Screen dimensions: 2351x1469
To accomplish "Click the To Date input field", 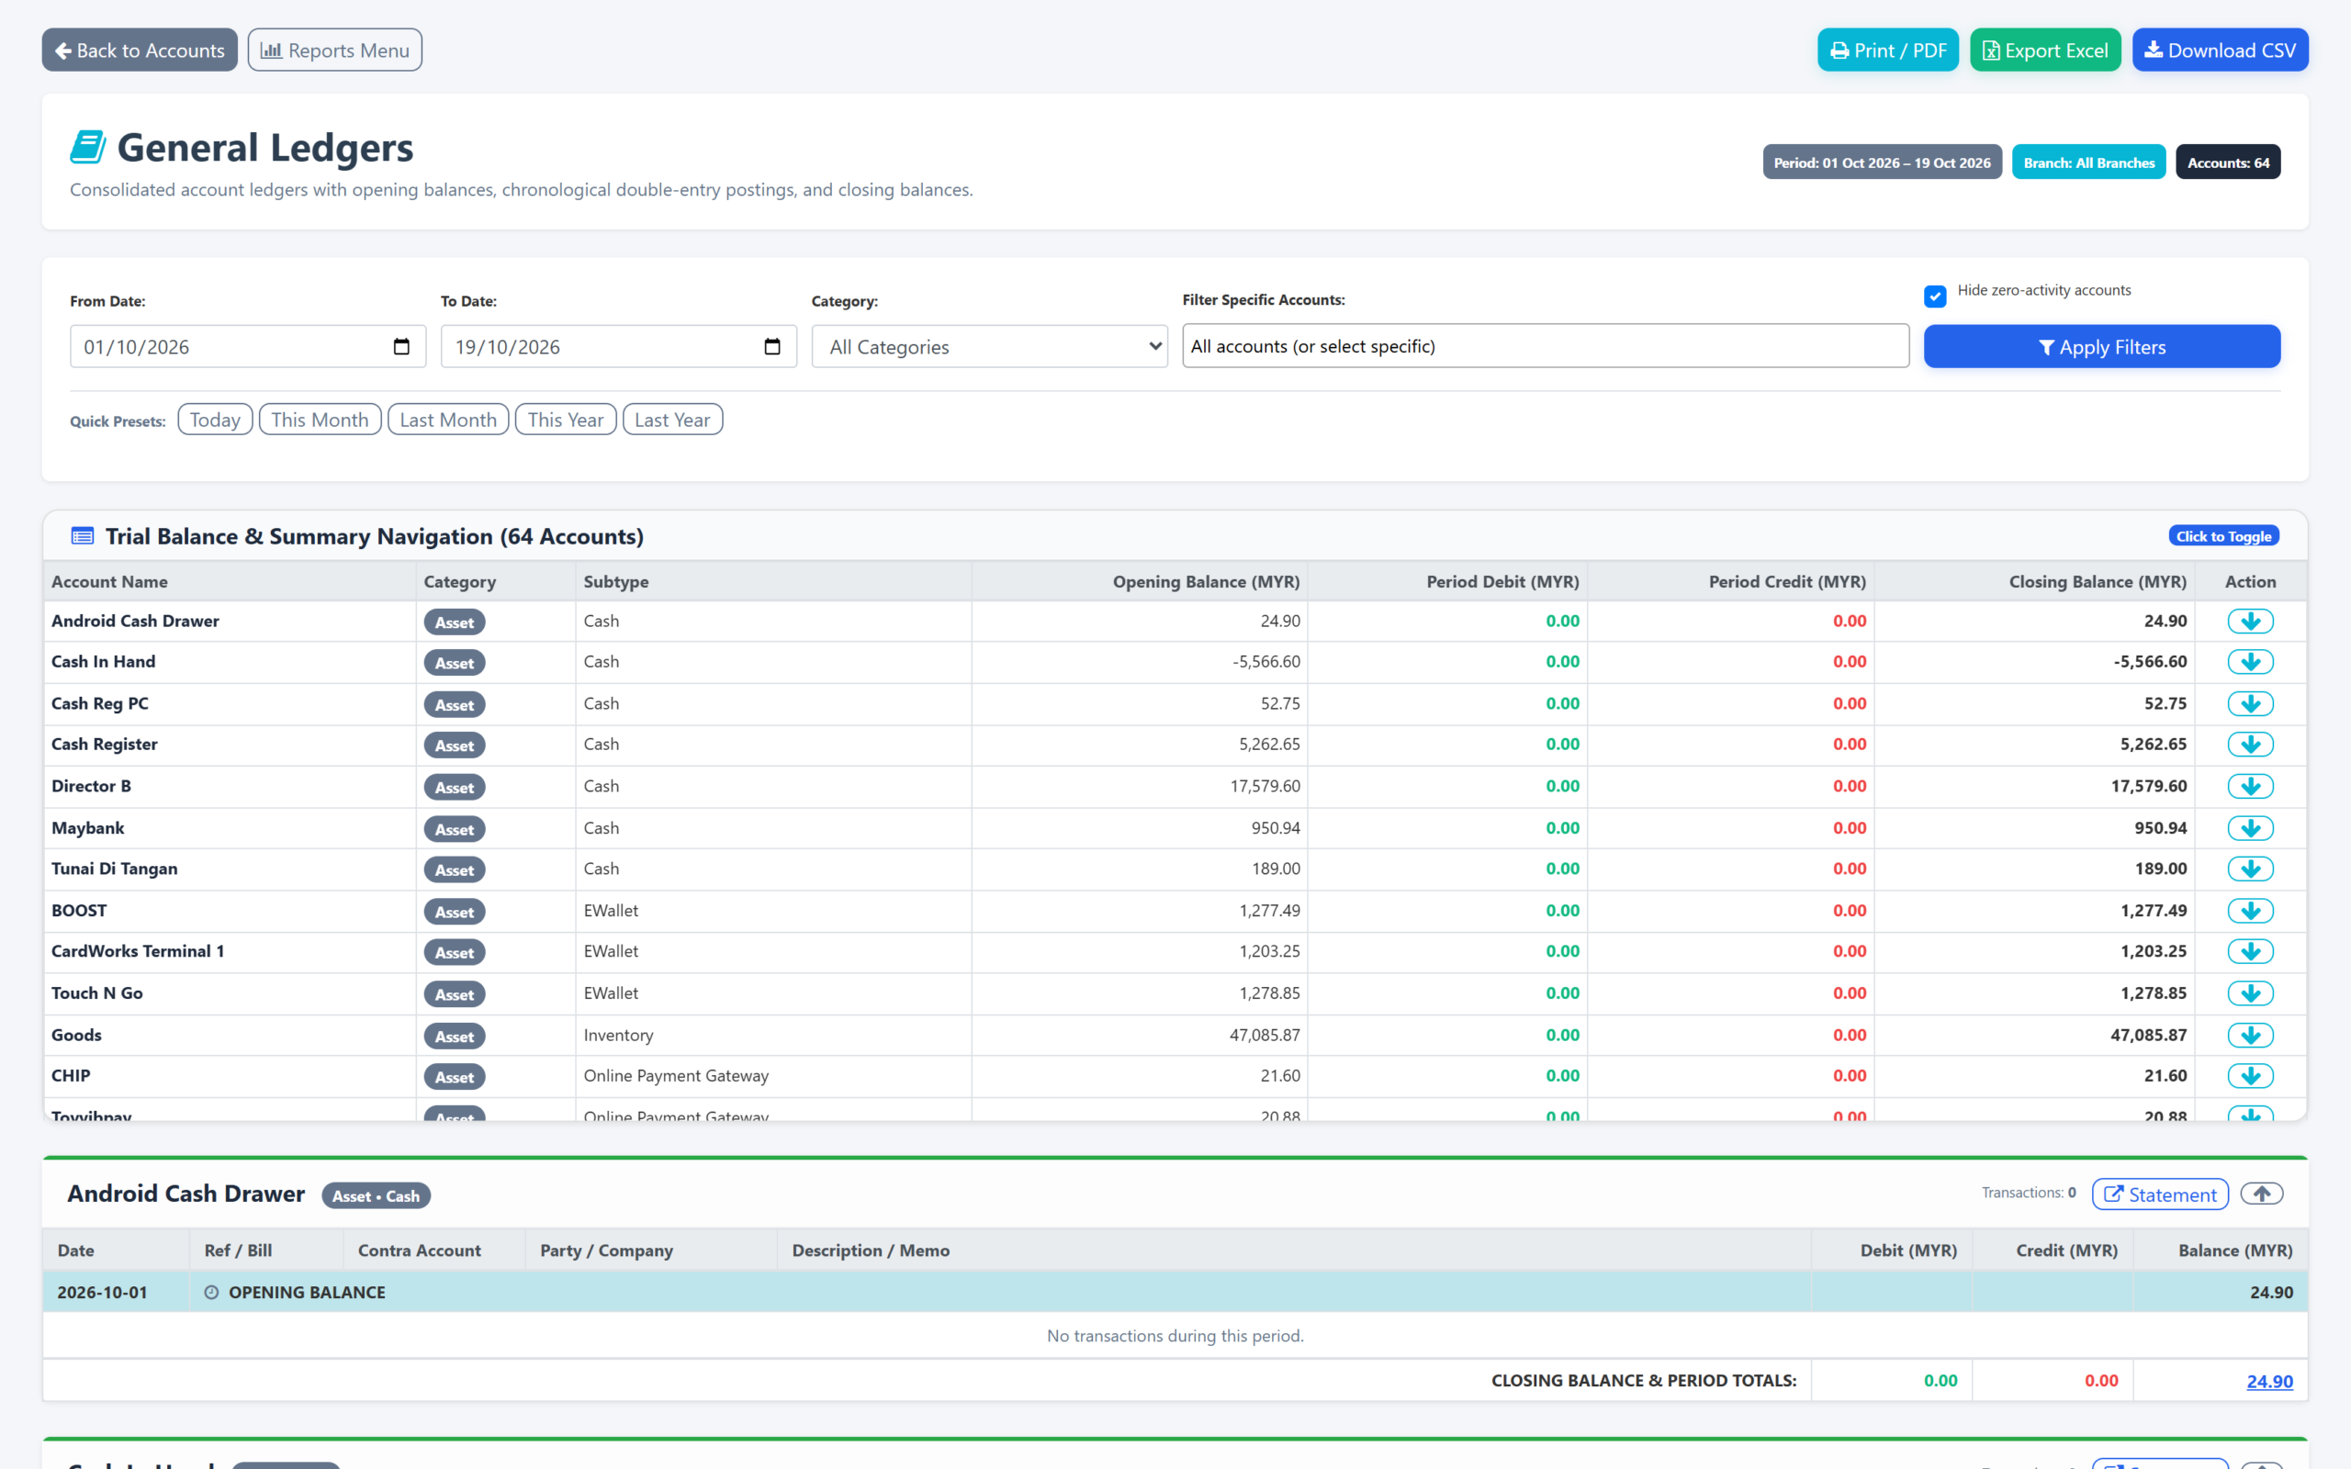I will pos(619,347).
